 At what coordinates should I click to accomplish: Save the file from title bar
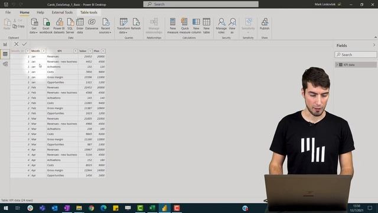click(6, 4)
